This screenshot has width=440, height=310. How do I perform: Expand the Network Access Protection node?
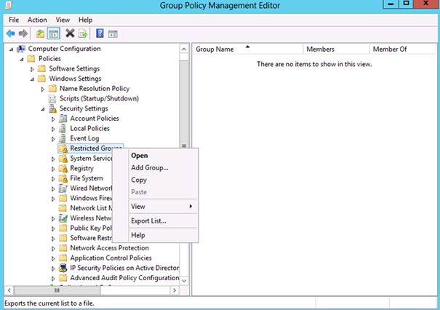pos(53,248)
